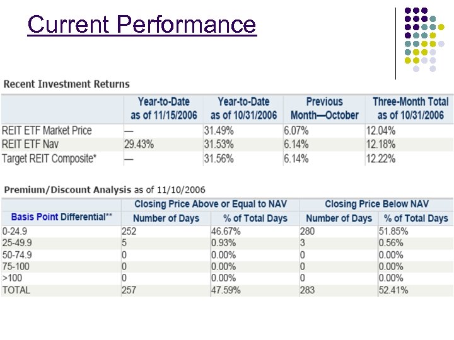This screenshot has width=454, height=340.
Task: Select the "Target REIT Composite*" row label
Action: point(49,158)
